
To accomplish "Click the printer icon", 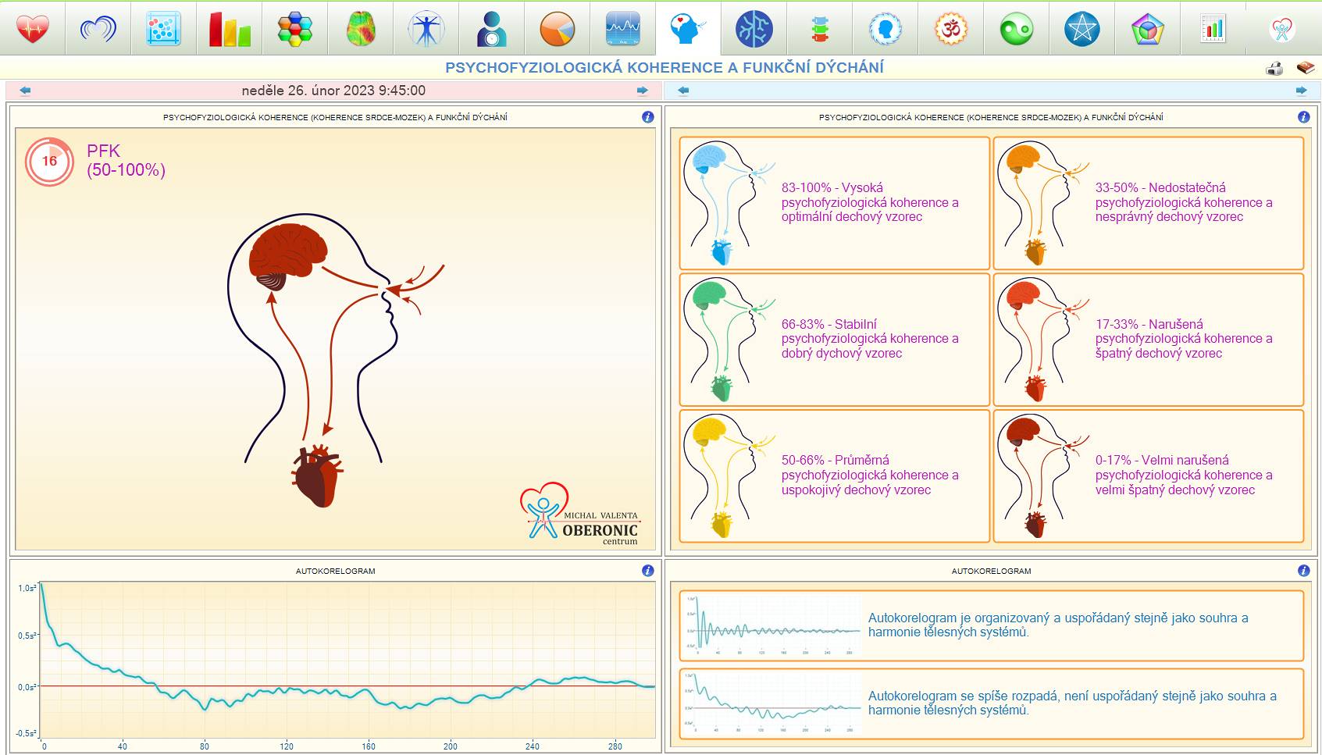I will click(x=1274, y=69).
